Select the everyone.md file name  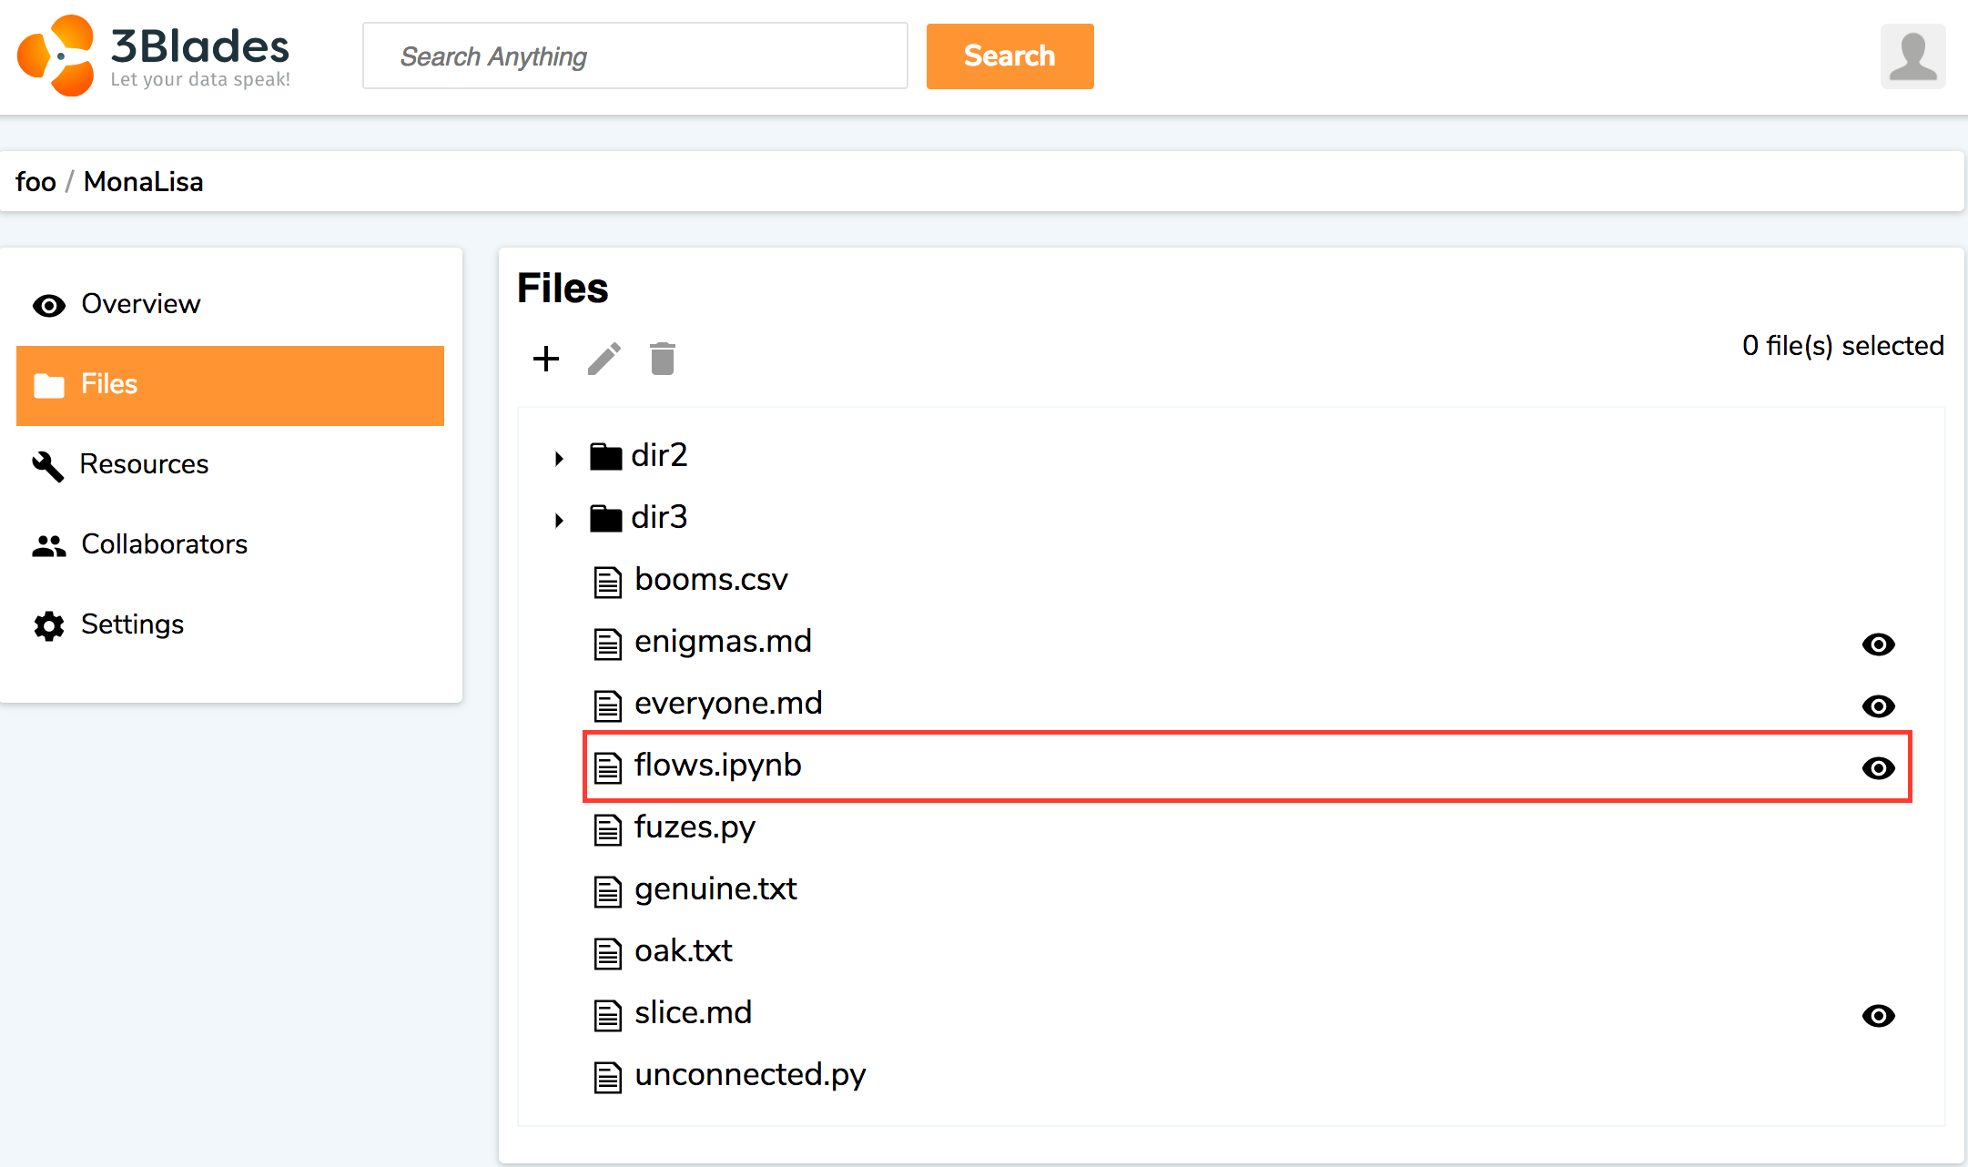[728, 704]
